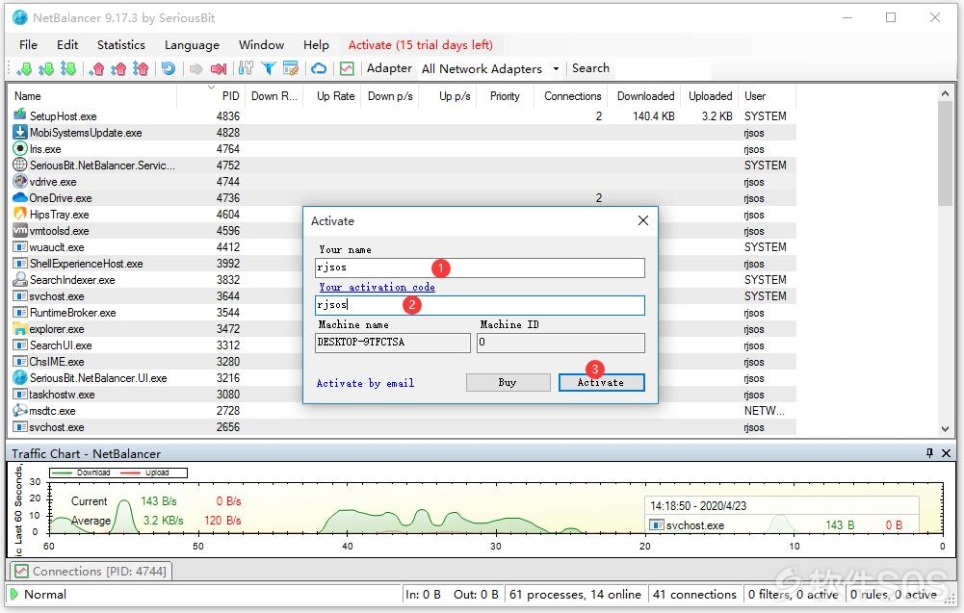Click the Buy button in the Activate dialog
The height and width of the screenshot is (613, 964).
coord(508,382)
